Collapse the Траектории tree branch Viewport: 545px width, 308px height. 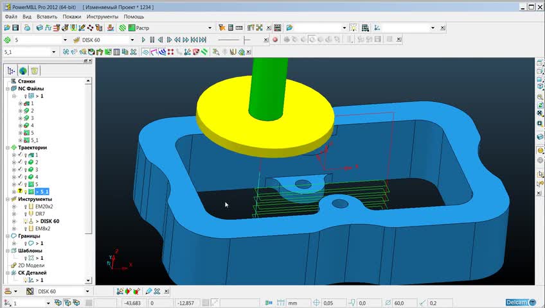7,148
